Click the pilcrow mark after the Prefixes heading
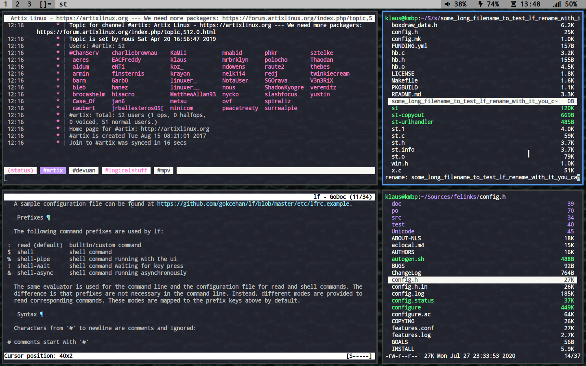 (48, 217)
